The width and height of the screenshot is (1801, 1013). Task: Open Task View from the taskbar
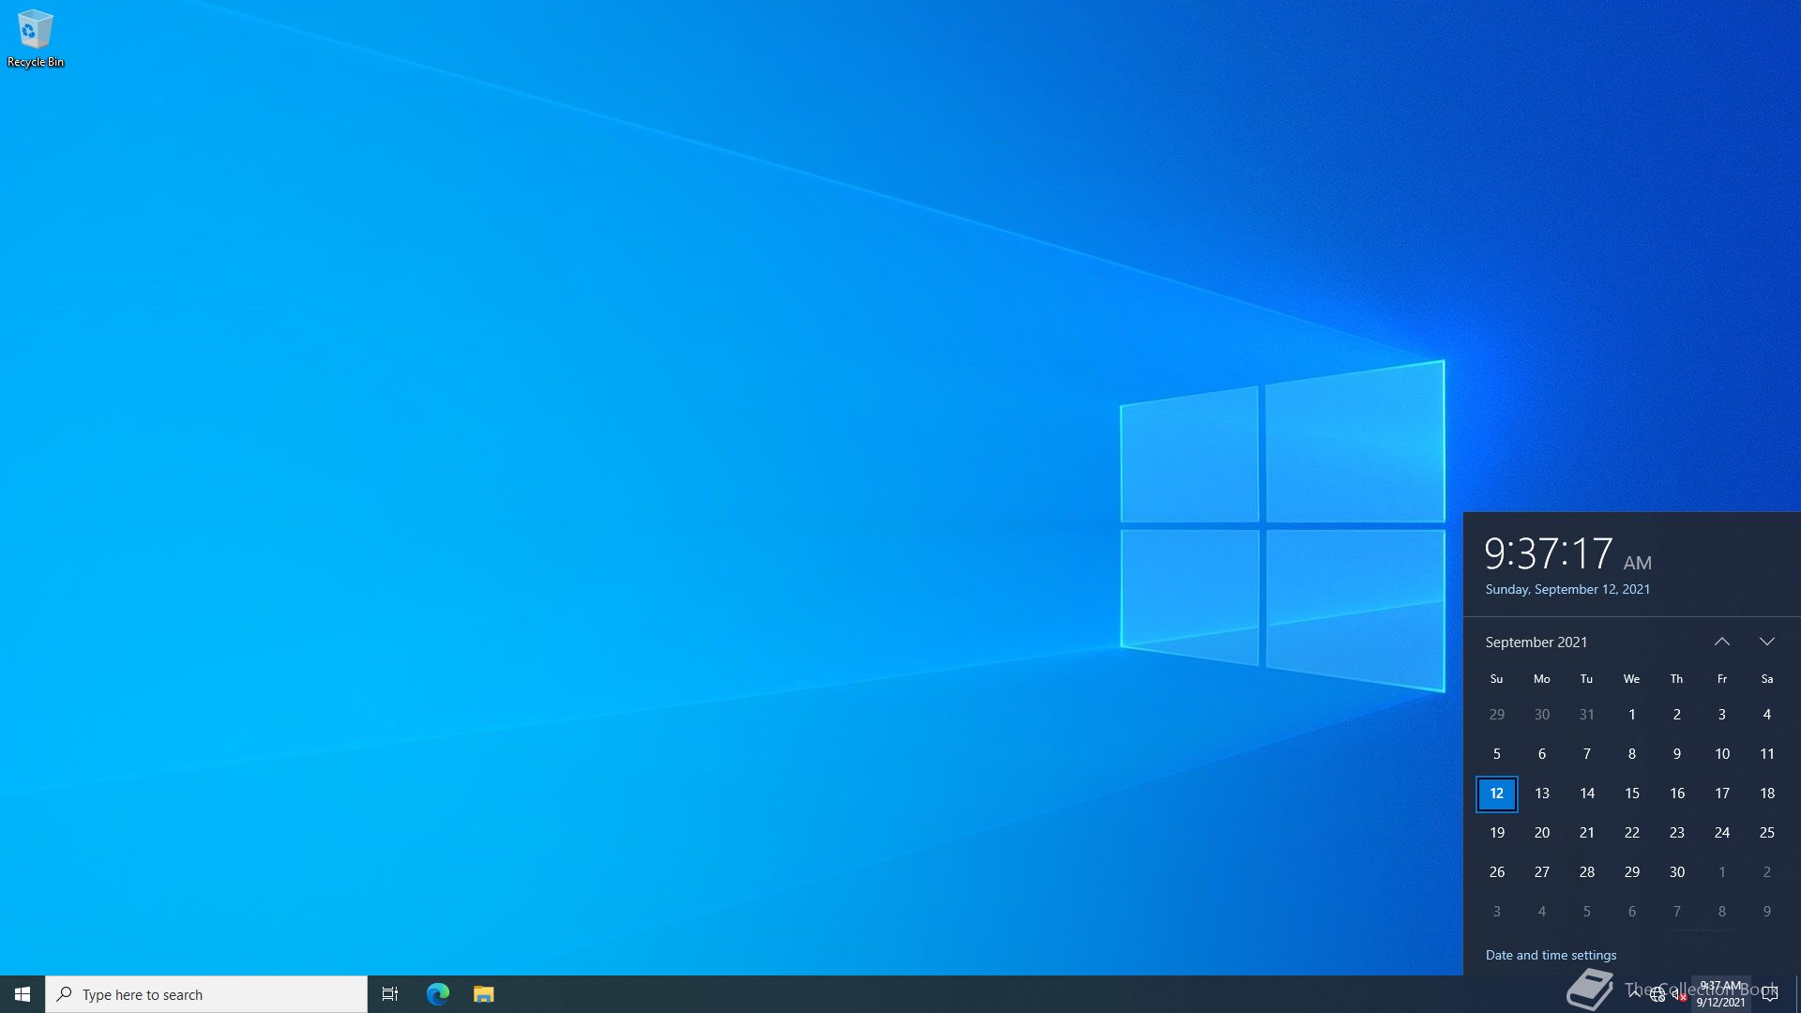[390, 994]
